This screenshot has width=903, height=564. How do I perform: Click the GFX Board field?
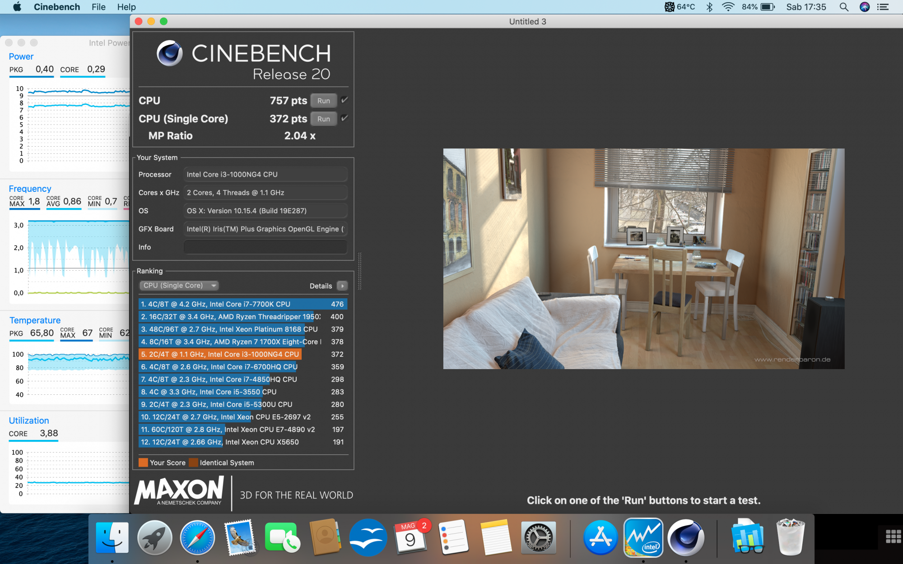265,229
